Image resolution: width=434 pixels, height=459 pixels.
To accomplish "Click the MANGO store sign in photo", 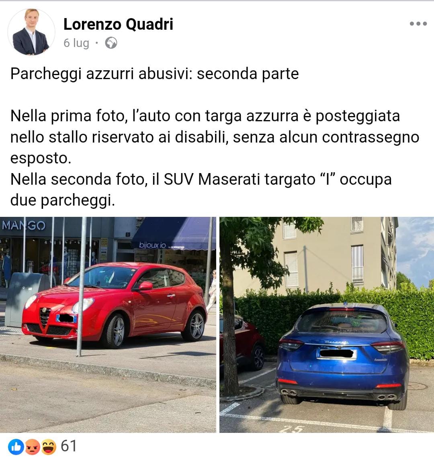I will tap(24, 225).
